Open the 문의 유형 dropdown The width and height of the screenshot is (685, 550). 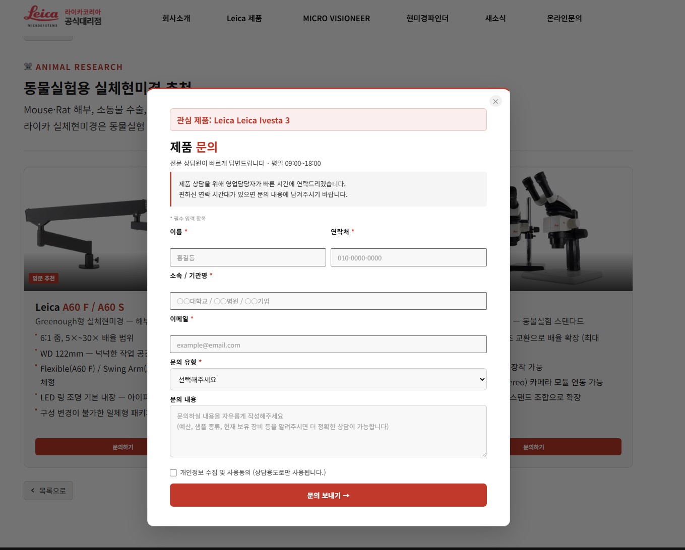[x=328, y=379]
